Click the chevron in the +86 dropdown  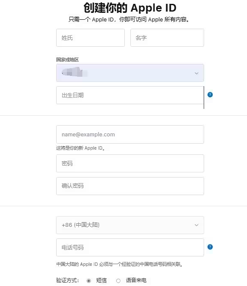pyautogui.click(x=196, y=225)
